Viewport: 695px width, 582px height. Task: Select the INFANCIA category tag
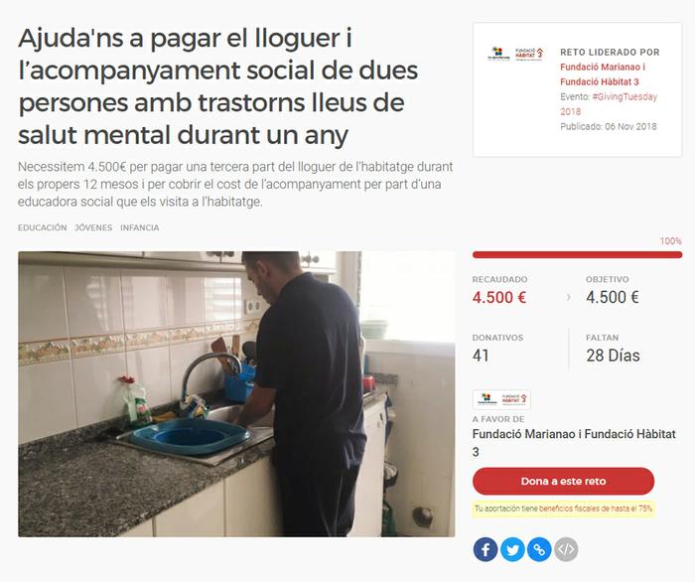coord(140,227)
